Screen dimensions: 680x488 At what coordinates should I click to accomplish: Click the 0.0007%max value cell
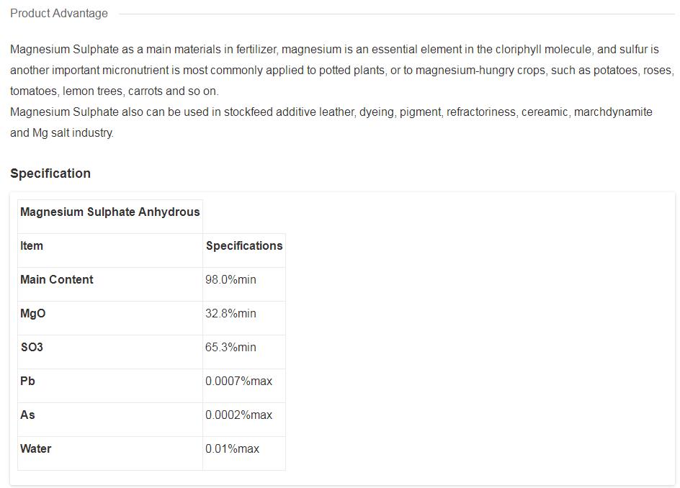(x=238, y=381)
